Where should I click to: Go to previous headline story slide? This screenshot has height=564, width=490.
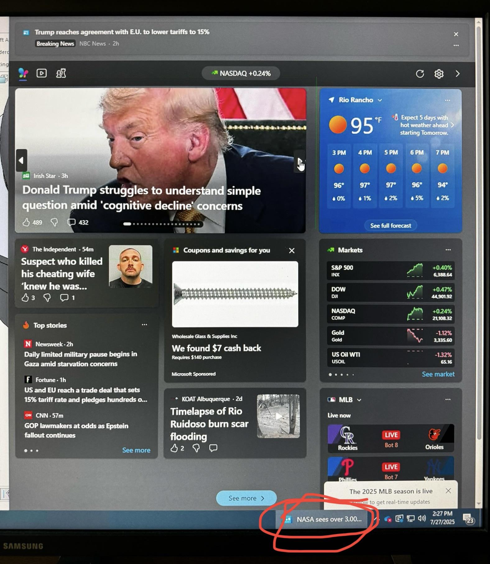click(21, 160)
